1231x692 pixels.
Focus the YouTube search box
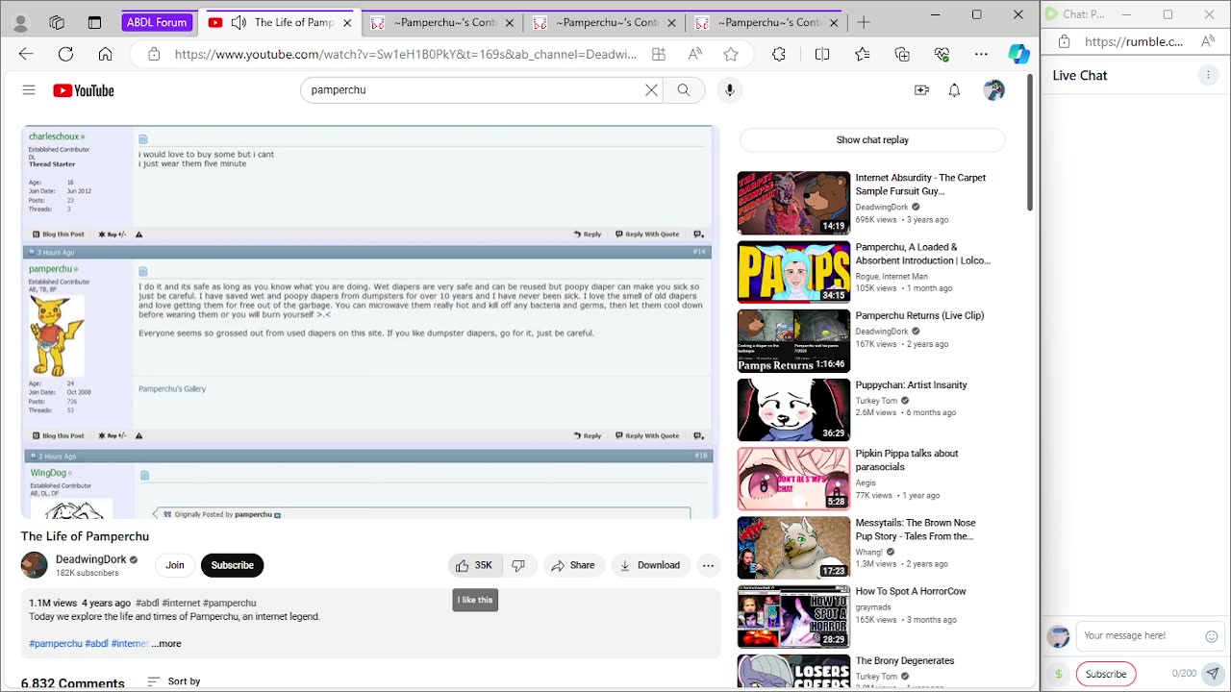pyautogui.click(x=475, y=90)
